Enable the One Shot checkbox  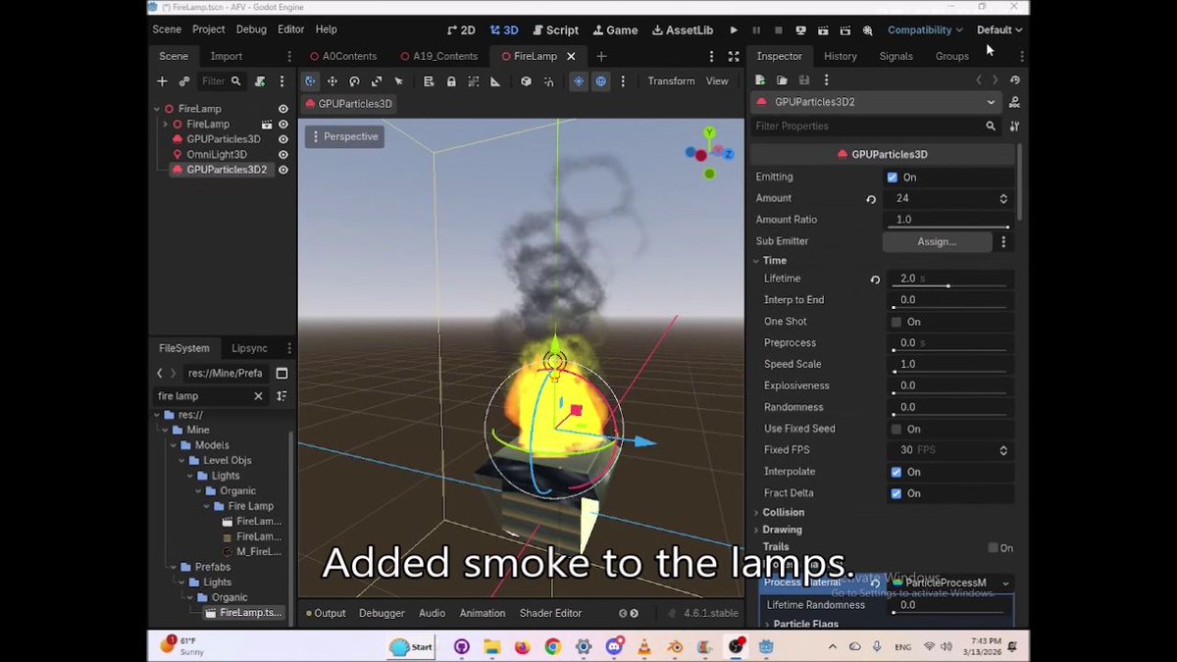click(896, 322)
